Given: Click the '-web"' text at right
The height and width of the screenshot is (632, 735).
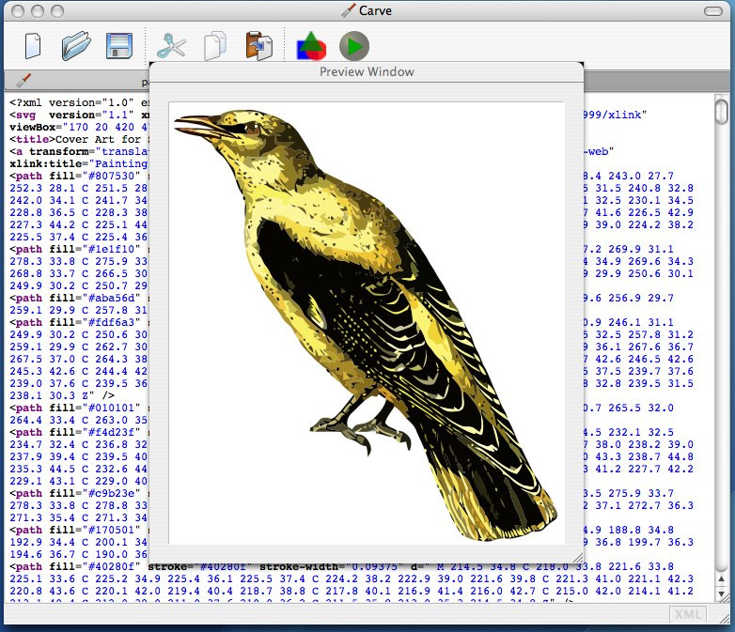Looking at the screenshot, I should coord(599,151).
